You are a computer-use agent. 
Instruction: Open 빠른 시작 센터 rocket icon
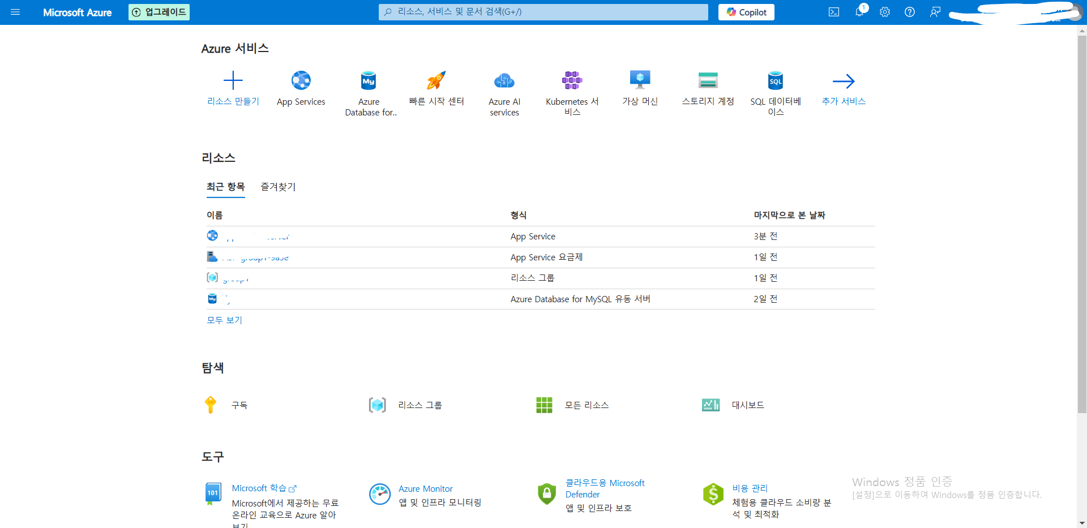point(436,80)
